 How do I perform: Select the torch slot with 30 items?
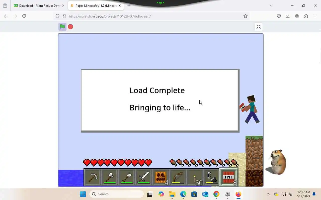point(195,177)
